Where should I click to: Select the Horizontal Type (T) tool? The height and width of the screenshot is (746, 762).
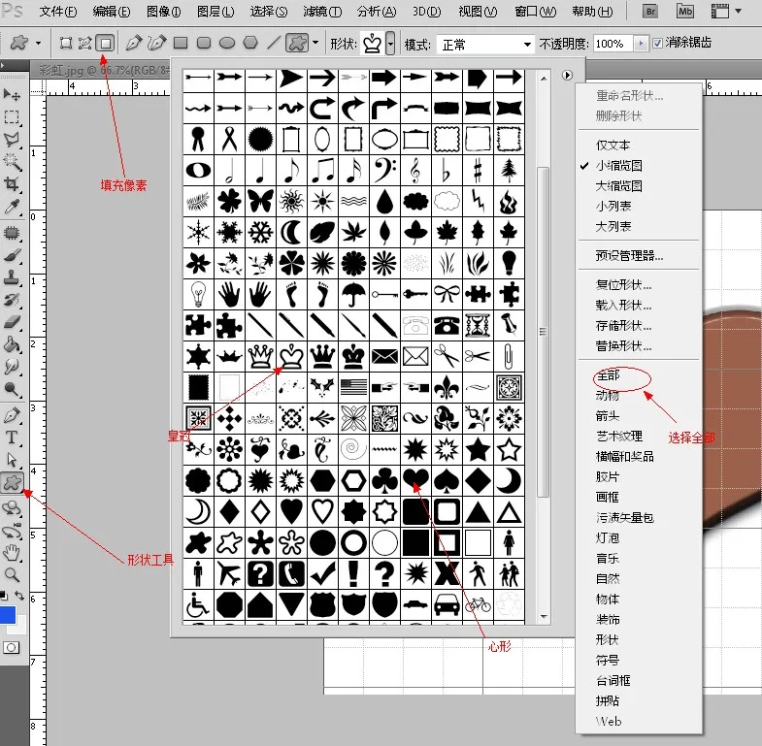point(13,438)
